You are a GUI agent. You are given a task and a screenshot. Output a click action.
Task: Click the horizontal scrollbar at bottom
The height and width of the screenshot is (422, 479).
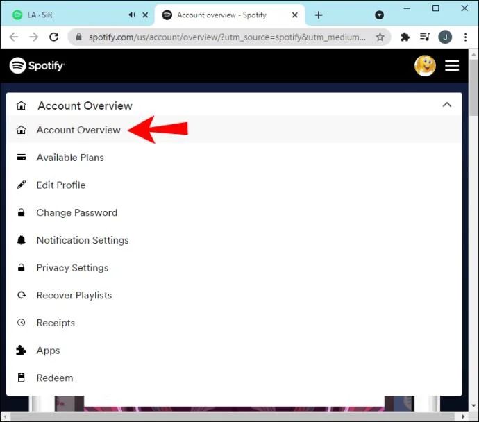[x=232, y=416]
